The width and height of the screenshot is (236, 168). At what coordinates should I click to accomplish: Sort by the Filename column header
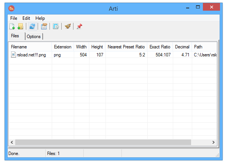30,47
